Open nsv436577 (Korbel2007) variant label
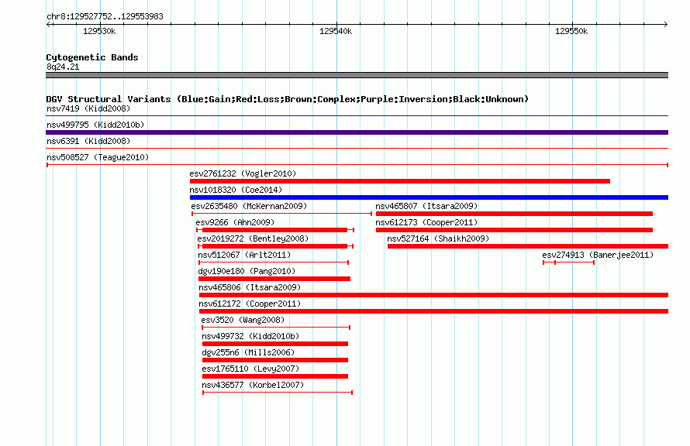The image size is (690, 446). pos(253,385)
